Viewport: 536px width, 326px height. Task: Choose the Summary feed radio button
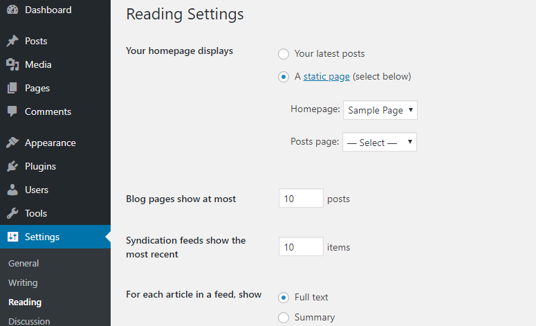[x=284, y=318]
